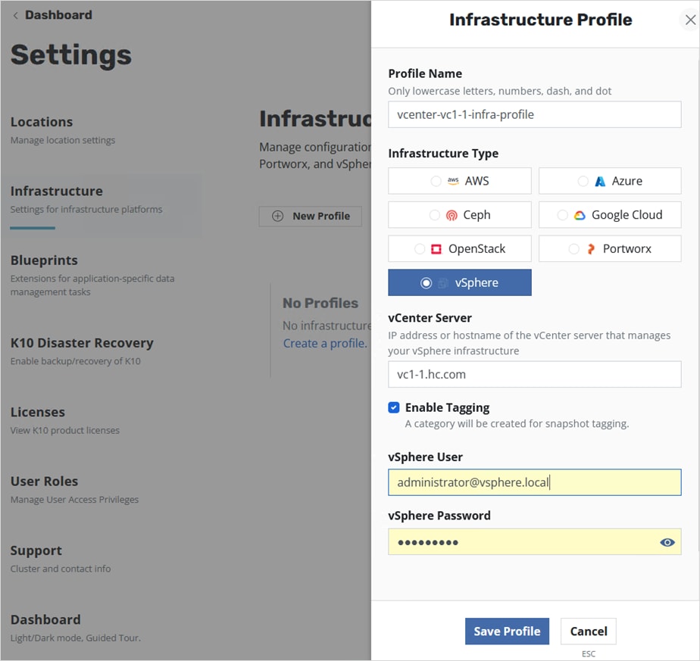Click the 'Only lowercase letters' hint text
Viewport: 700px width, 661px height.
coord(499,91)
